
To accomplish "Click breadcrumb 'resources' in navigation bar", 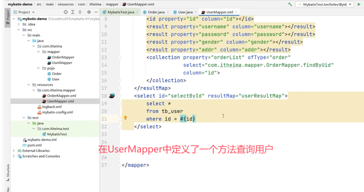I will (66, 4).
